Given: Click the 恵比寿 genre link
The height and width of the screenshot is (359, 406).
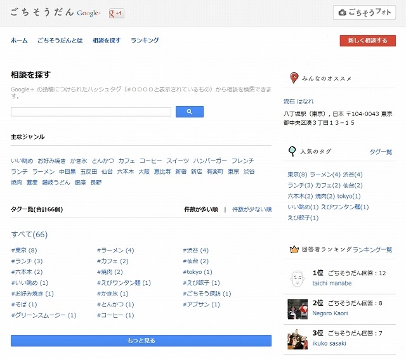Looking at the screenshot, I should click(x=162, y=172).
